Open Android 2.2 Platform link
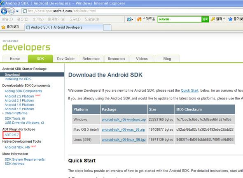The width and height of the screenshot is (243, 178). [19, 96]
